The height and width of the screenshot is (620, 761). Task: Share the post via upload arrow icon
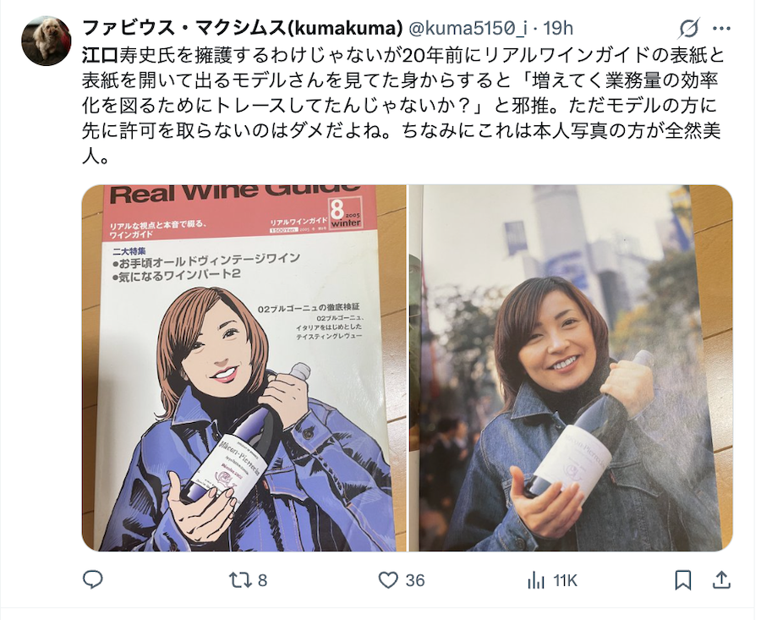722,580
